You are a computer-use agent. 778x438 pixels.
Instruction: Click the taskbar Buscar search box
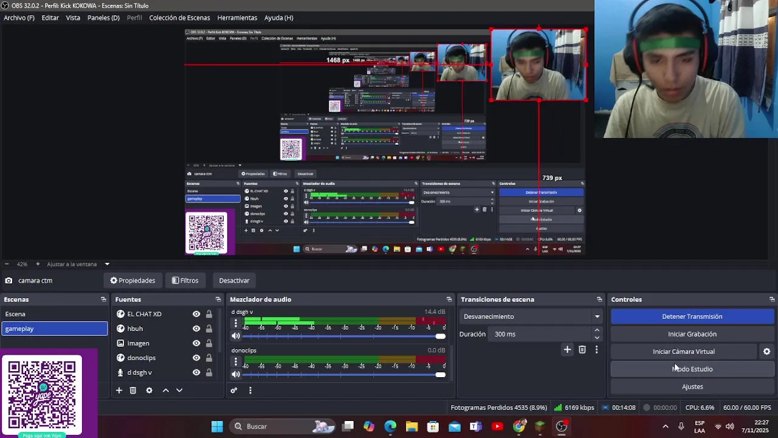pos(282,426)
